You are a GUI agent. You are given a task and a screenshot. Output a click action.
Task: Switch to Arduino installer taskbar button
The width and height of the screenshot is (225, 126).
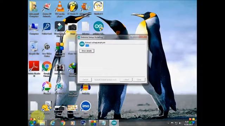114,123
